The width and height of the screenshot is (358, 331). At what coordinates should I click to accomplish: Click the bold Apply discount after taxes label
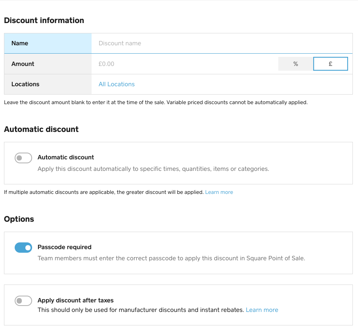[x=75, y=300]
